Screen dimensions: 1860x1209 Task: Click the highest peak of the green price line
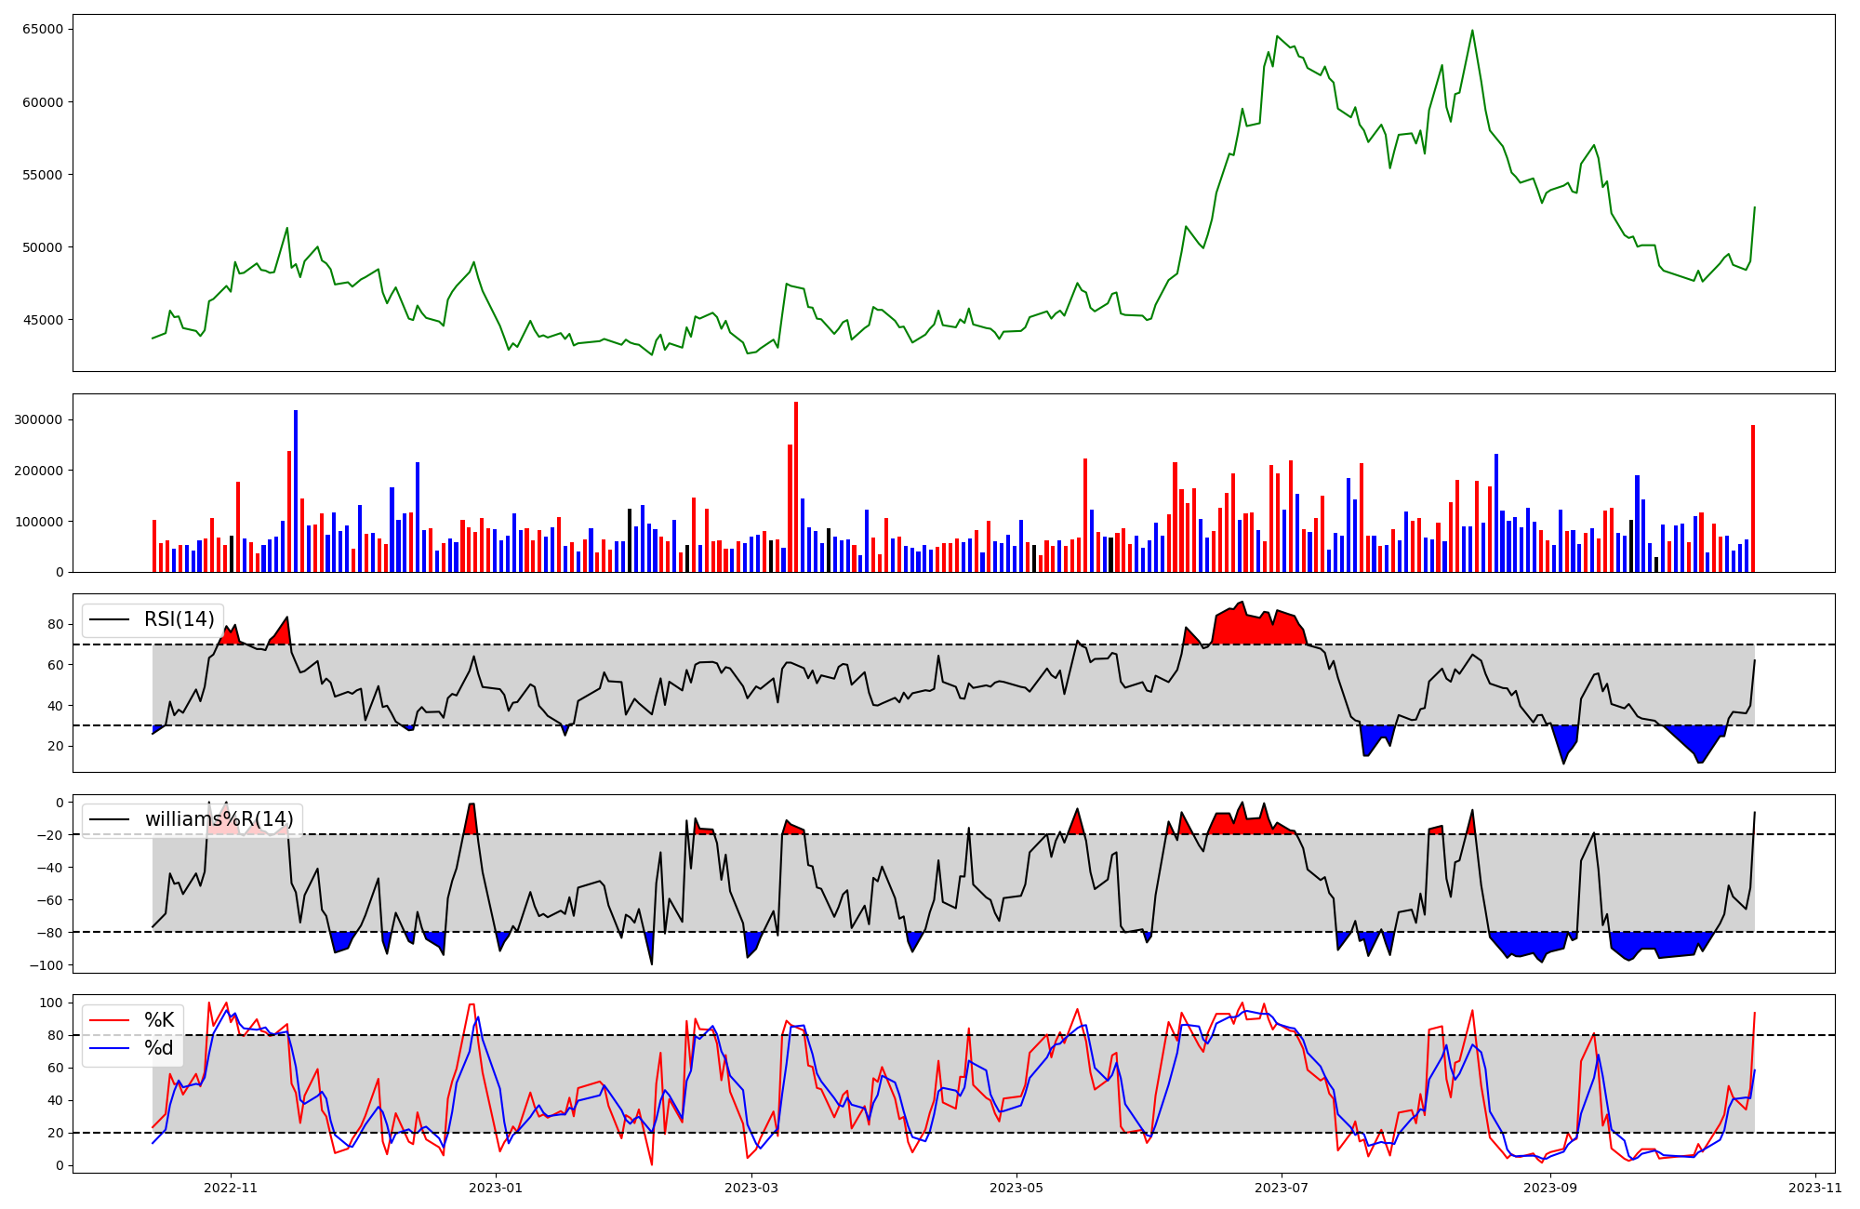point(1472,31)
